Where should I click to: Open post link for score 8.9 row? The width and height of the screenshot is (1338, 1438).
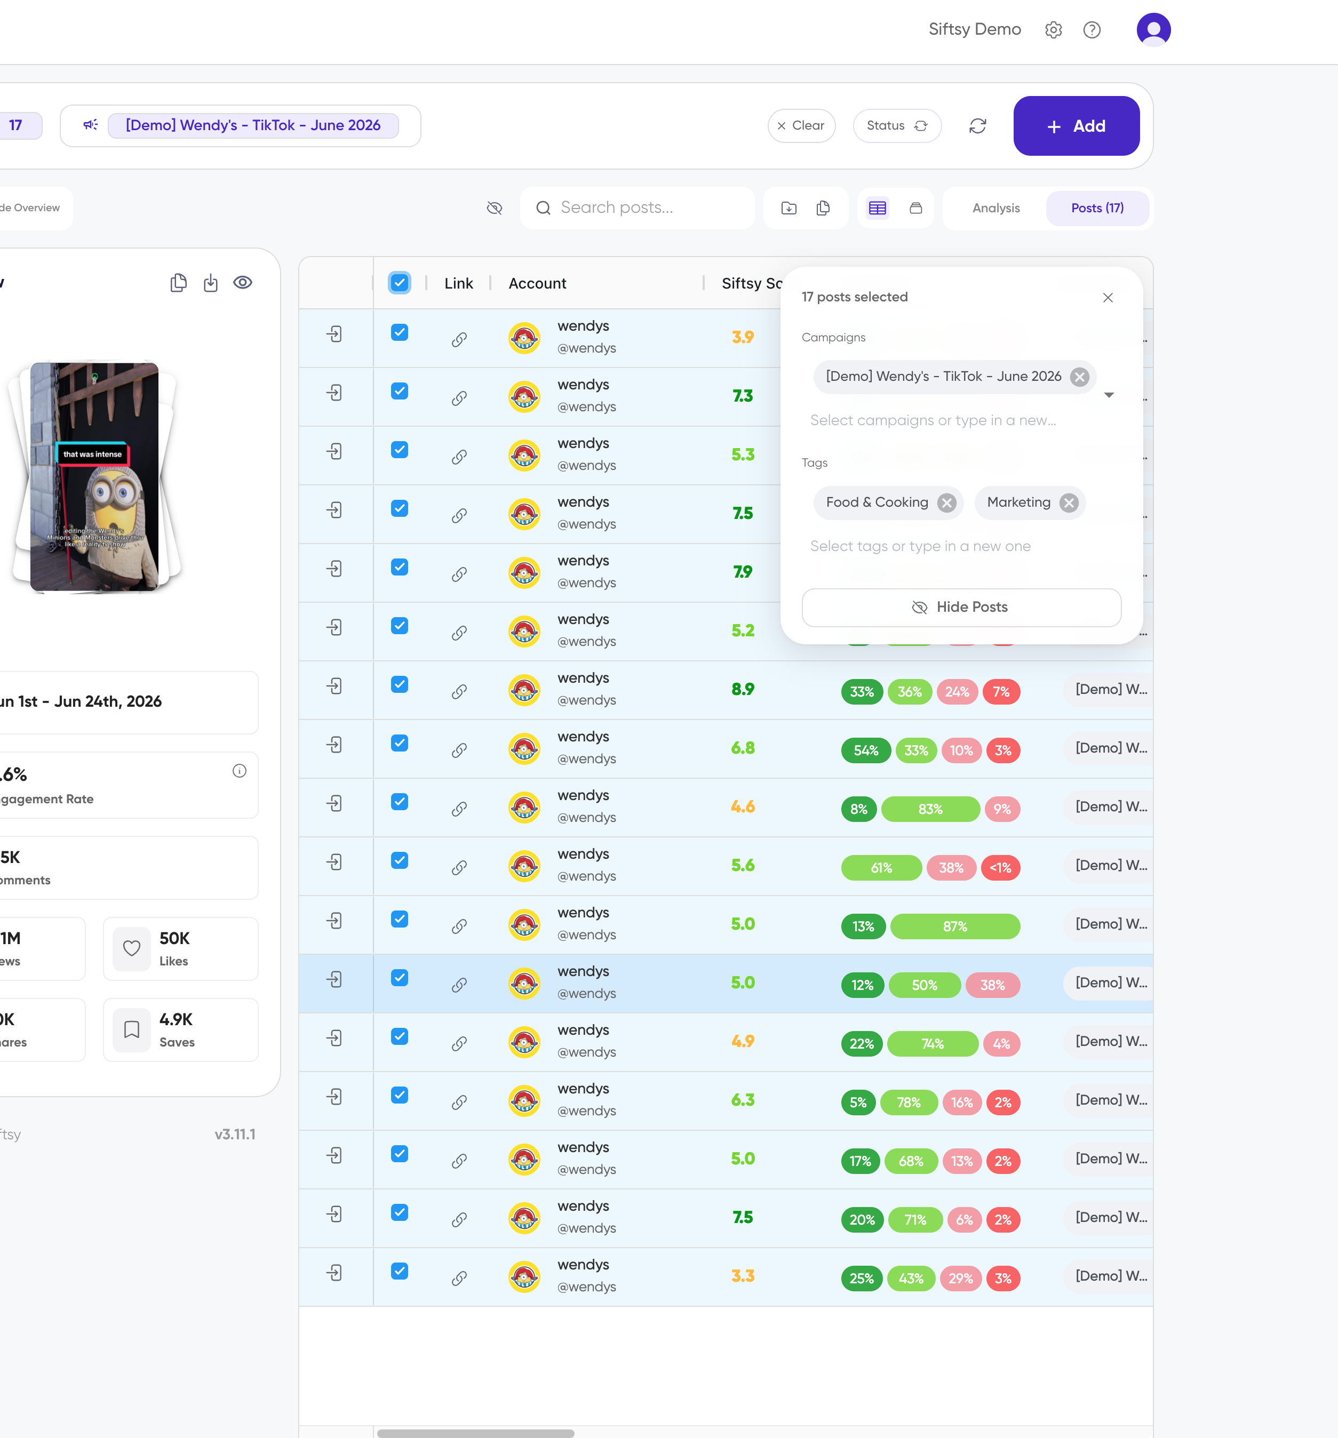[x=459, y=691]
